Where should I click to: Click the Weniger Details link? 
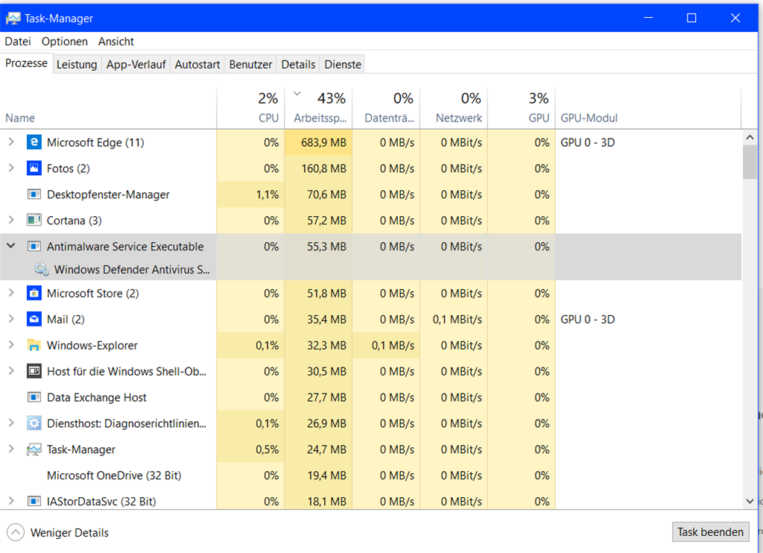pos(69,533)
